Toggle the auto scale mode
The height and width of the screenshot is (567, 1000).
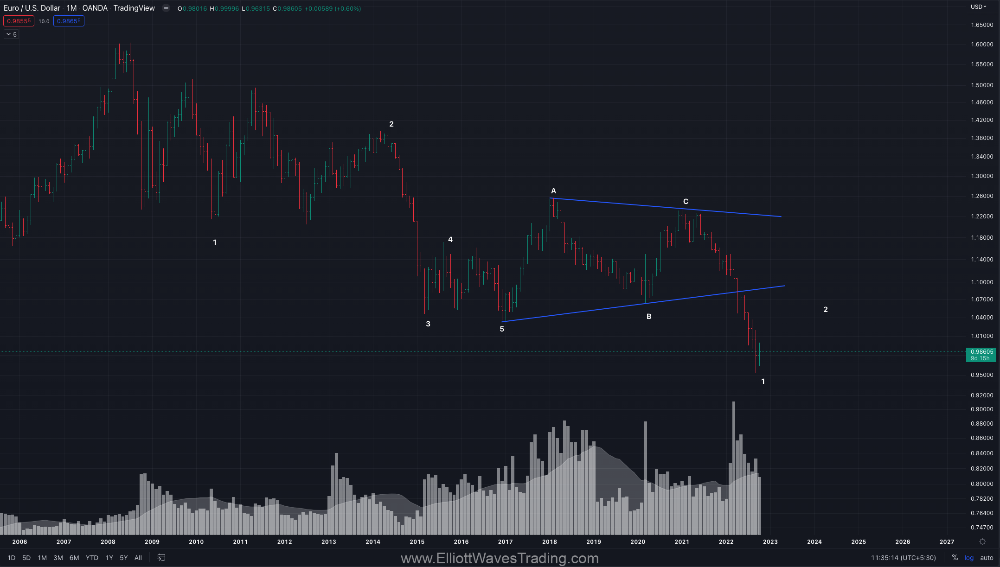(x=987, y=558)
